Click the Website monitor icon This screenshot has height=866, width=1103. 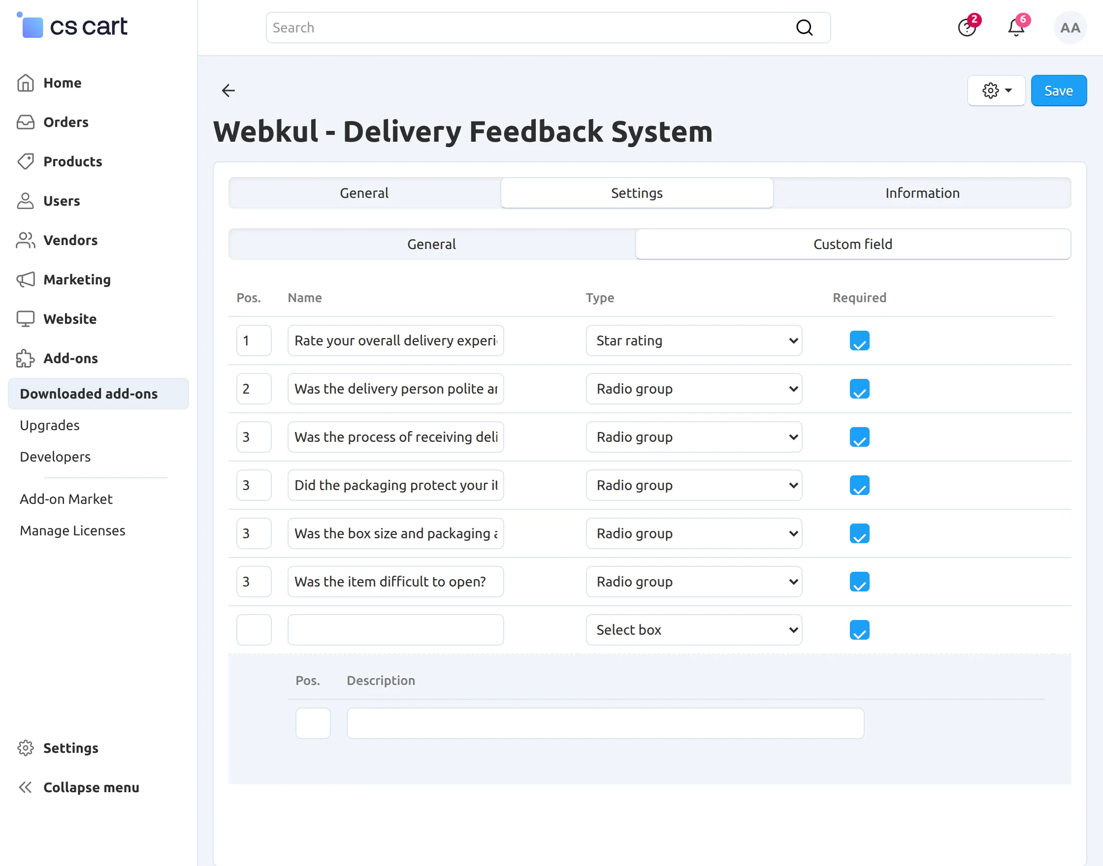pyautogui.click(x=26, y=319)
